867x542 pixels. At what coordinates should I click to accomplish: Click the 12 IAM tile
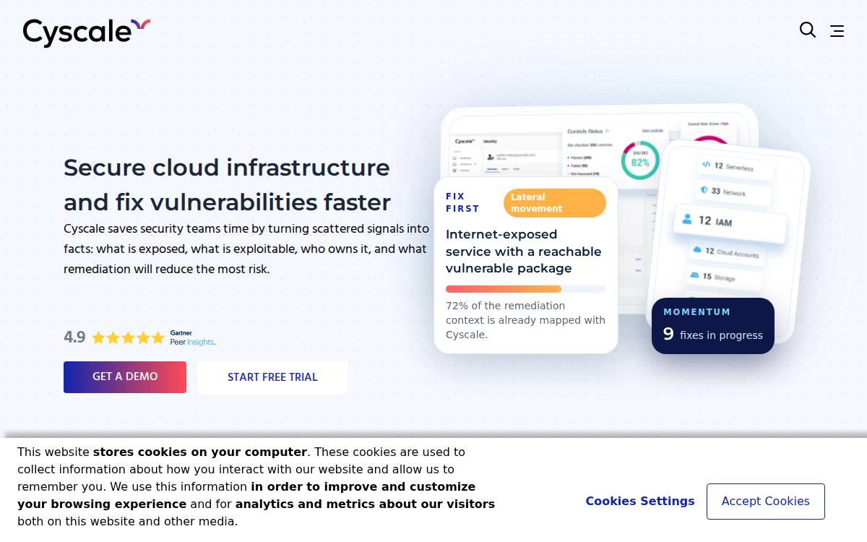pyautogui.click(x=730, y=223)
